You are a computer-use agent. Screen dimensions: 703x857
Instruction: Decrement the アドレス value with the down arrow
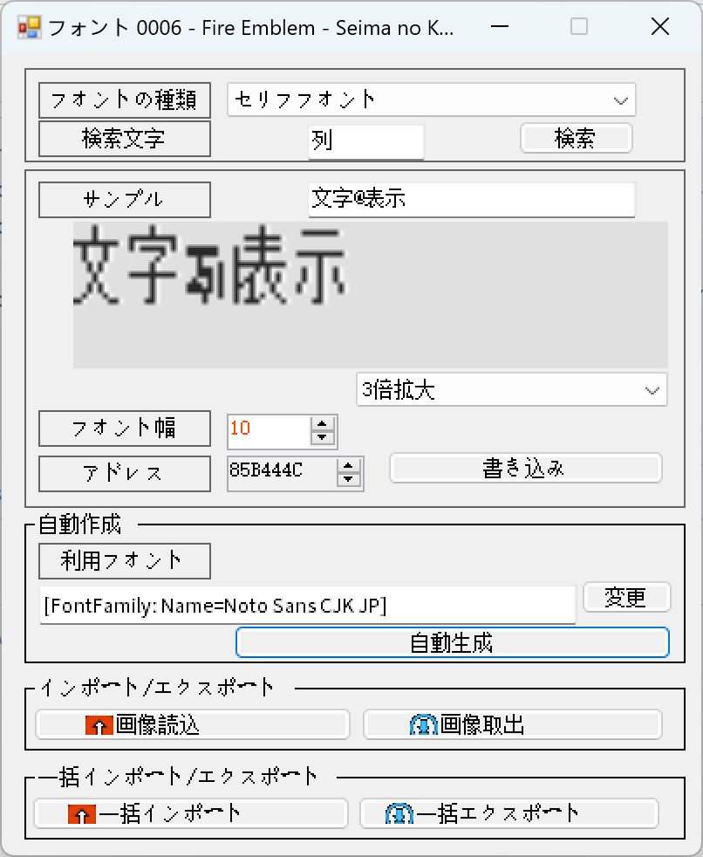pos(349,479)
